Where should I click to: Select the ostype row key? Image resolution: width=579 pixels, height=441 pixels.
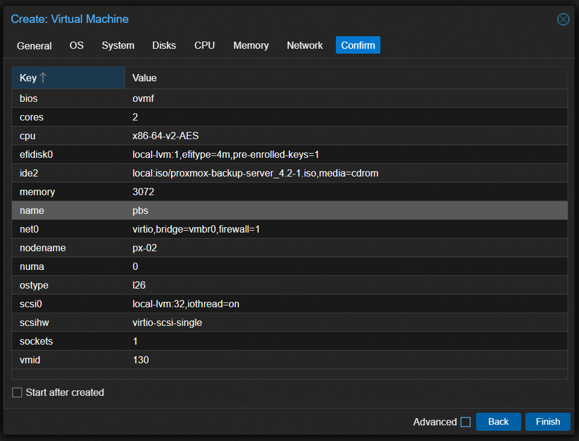[x=34, y=285]
